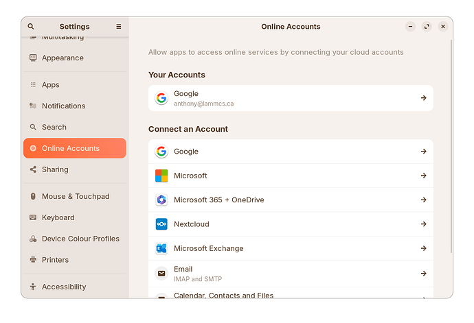Select Printers in the sidebar
The width and height of the screenshot is (474, 323).
55,260
